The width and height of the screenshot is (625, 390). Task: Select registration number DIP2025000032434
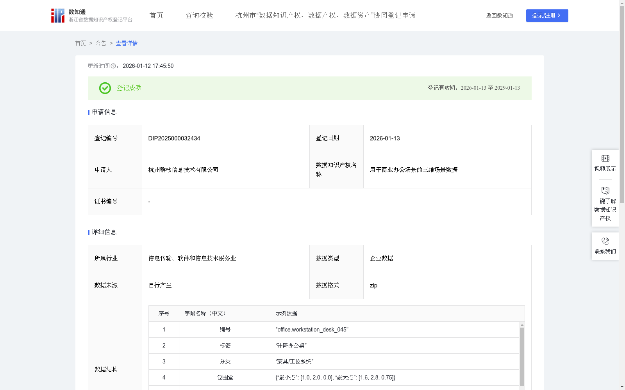click(174, 138)
